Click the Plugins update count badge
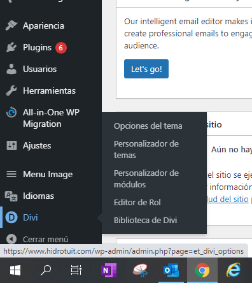Viewport: 252px width, 283px height. [61, 48]
